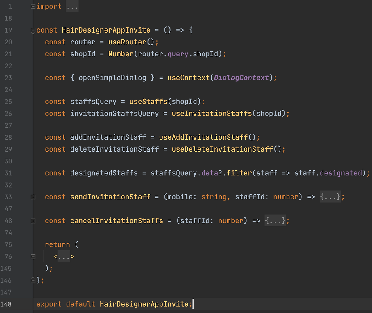
Task: Click the folded '<...>' JSX placeholder
Action: tap(64, 256)
